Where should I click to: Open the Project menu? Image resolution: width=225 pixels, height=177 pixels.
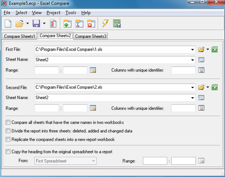(x=53, y=13)
